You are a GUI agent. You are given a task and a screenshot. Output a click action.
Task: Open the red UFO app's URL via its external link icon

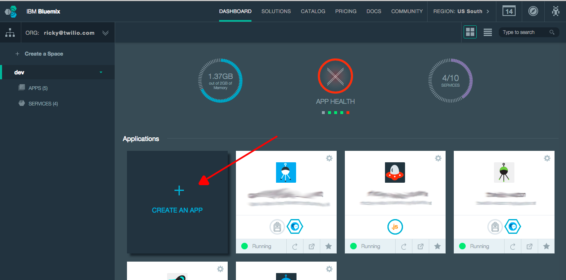point(421,246)
